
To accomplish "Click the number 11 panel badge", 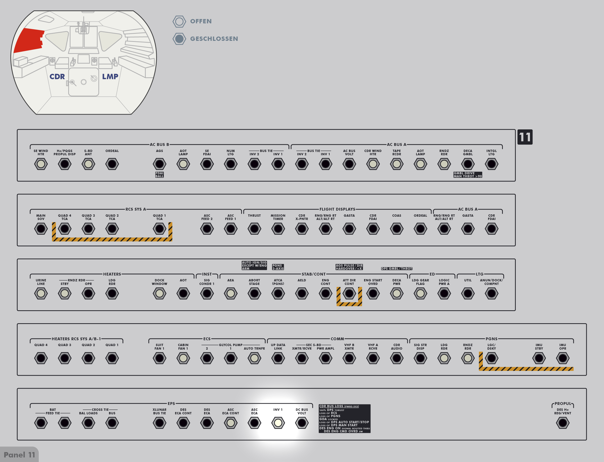I will click(x=525, y=137).
